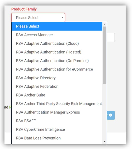Click the blue arrow button behind the list
The image size is (132, 149).
click(111, 115)
